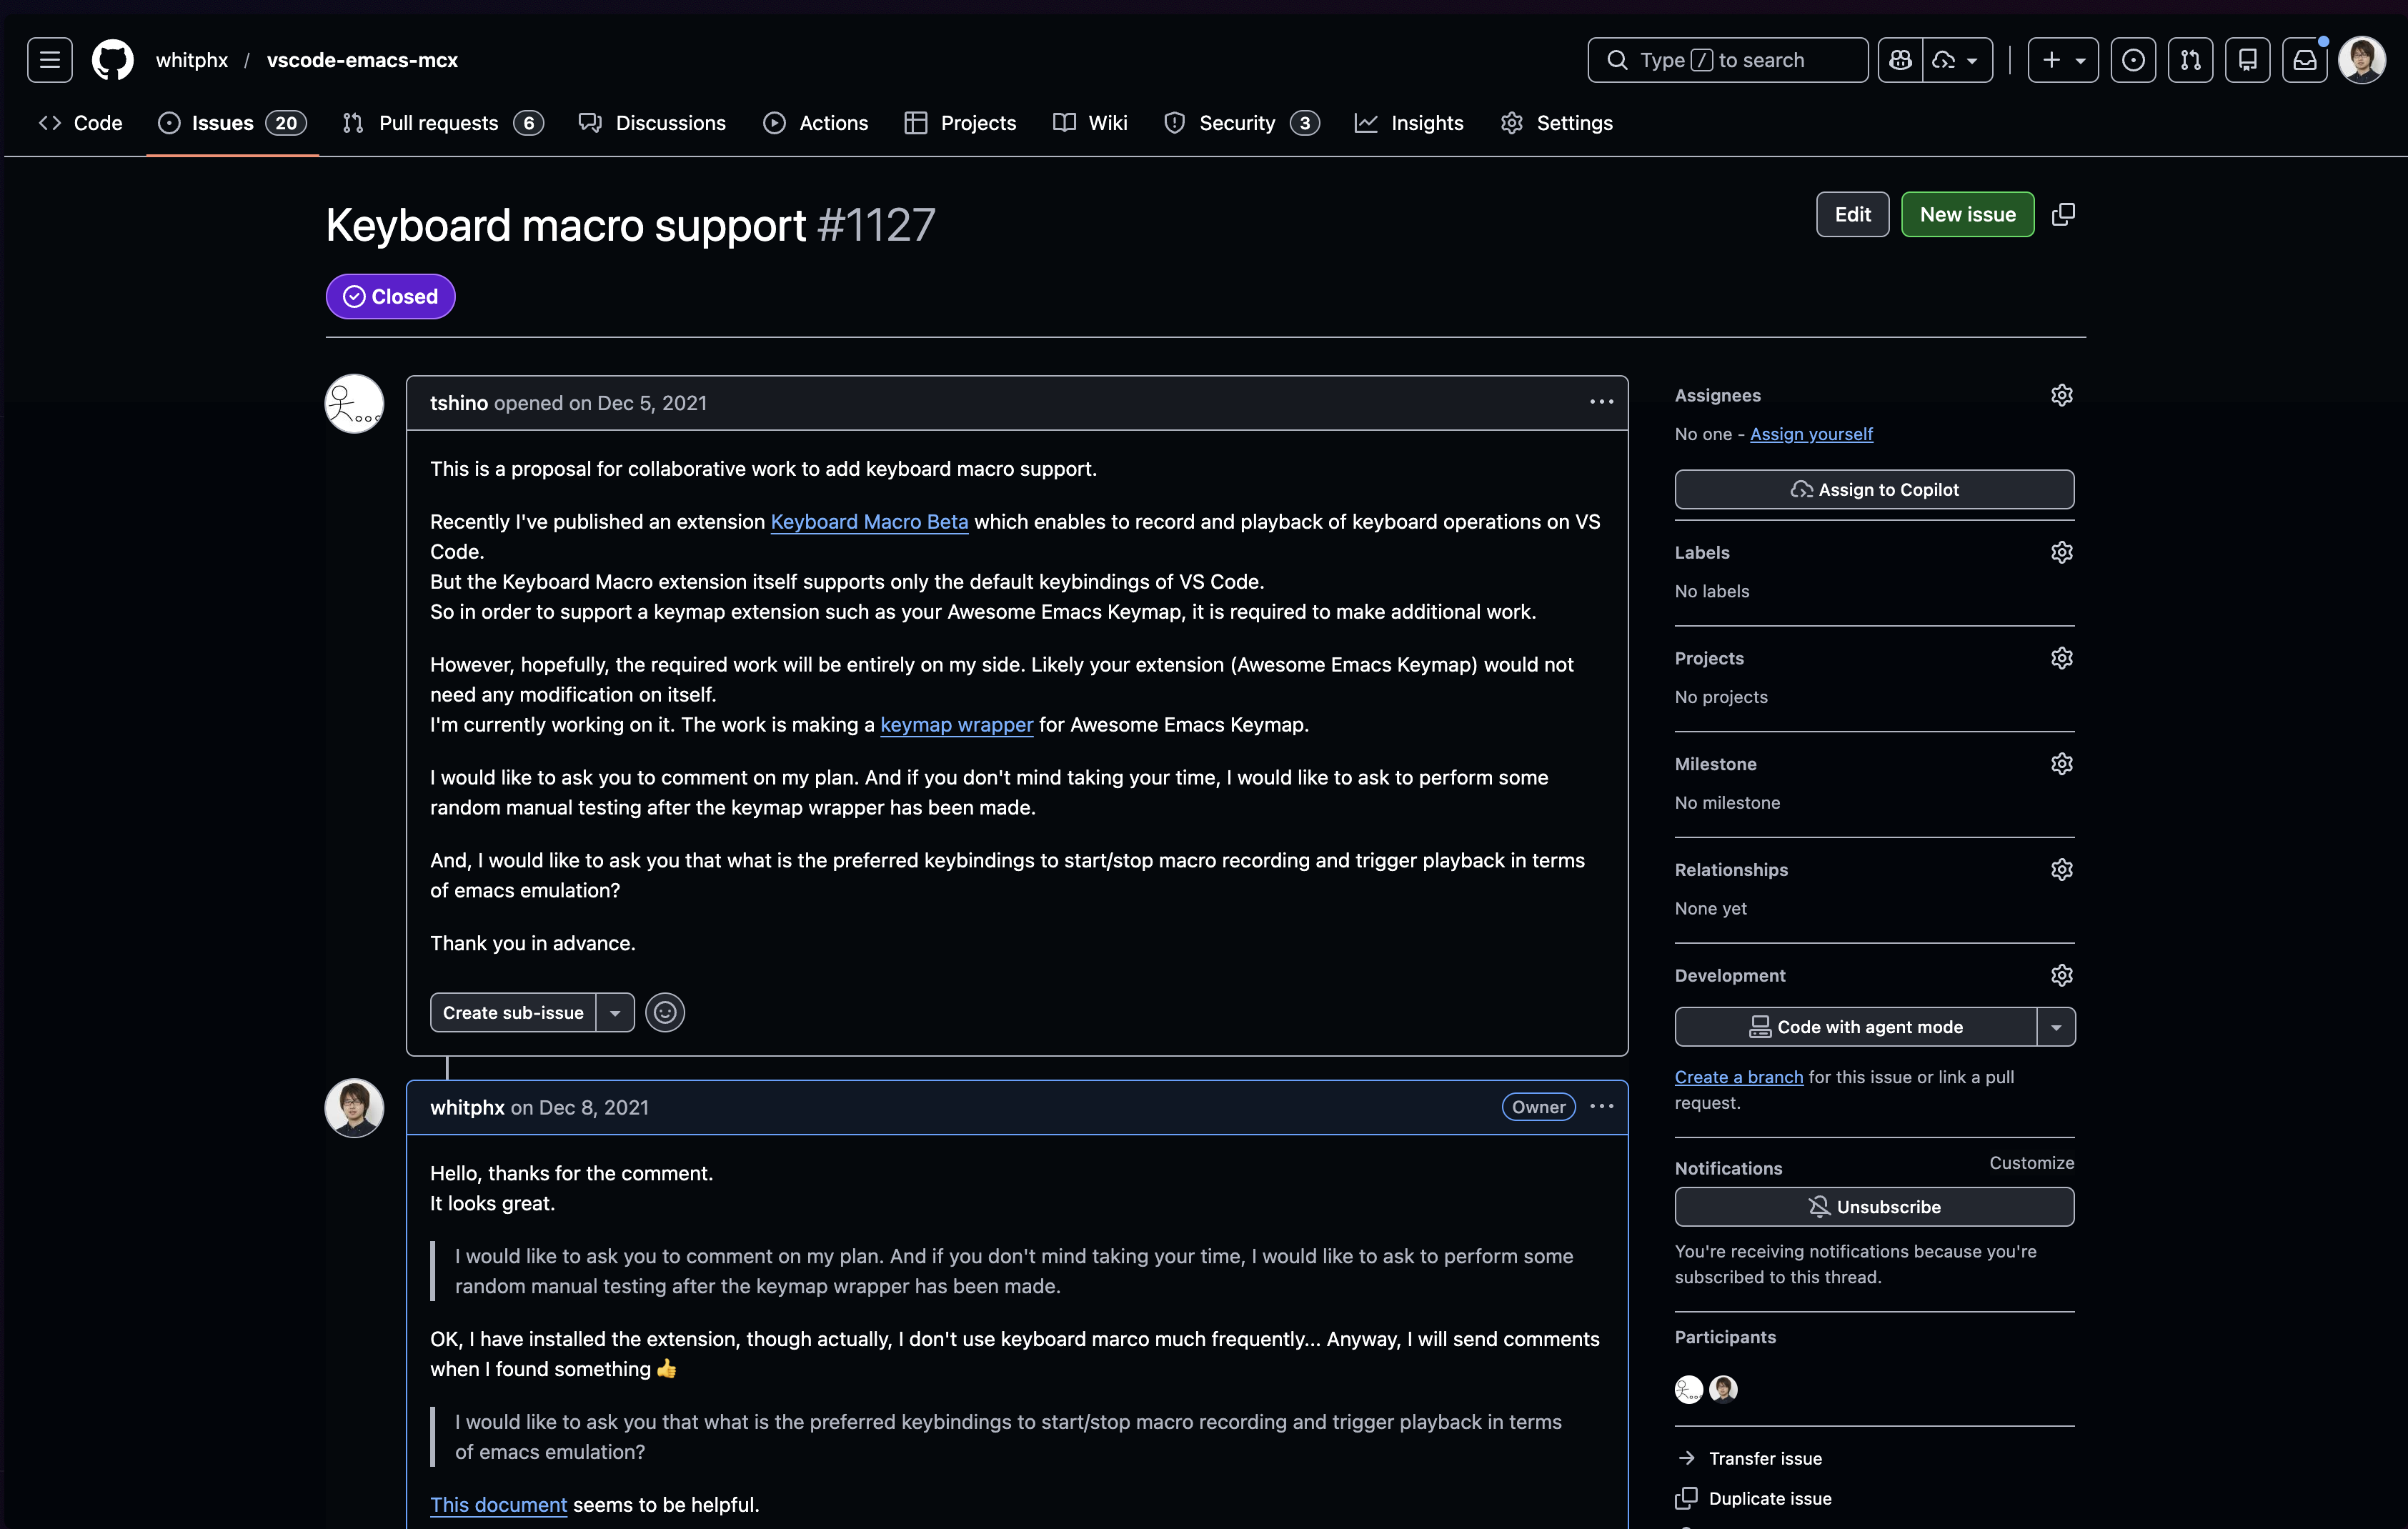2408x1529 pixels.
Task: Expand the Create sub-issue dropdown arrow
Action: coord(615,1012)
